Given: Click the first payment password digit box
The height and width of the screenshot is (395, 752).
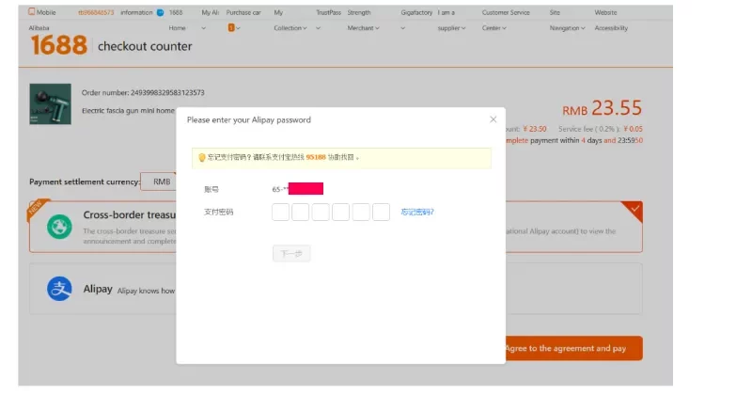Looking at the screenshot, I should [x=280, y=213].
